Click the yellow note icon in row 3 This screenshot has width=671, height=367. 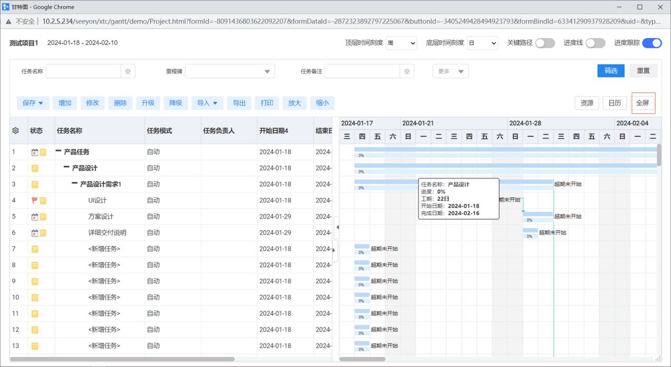pyautogui.click(x=35, y=184)
